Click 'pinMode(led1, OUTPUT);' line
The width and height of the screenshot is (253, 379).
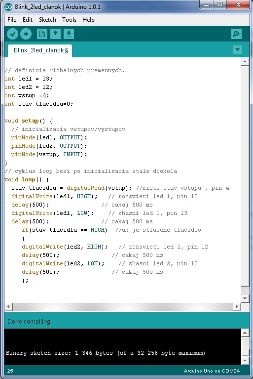[x=49, y=137]
